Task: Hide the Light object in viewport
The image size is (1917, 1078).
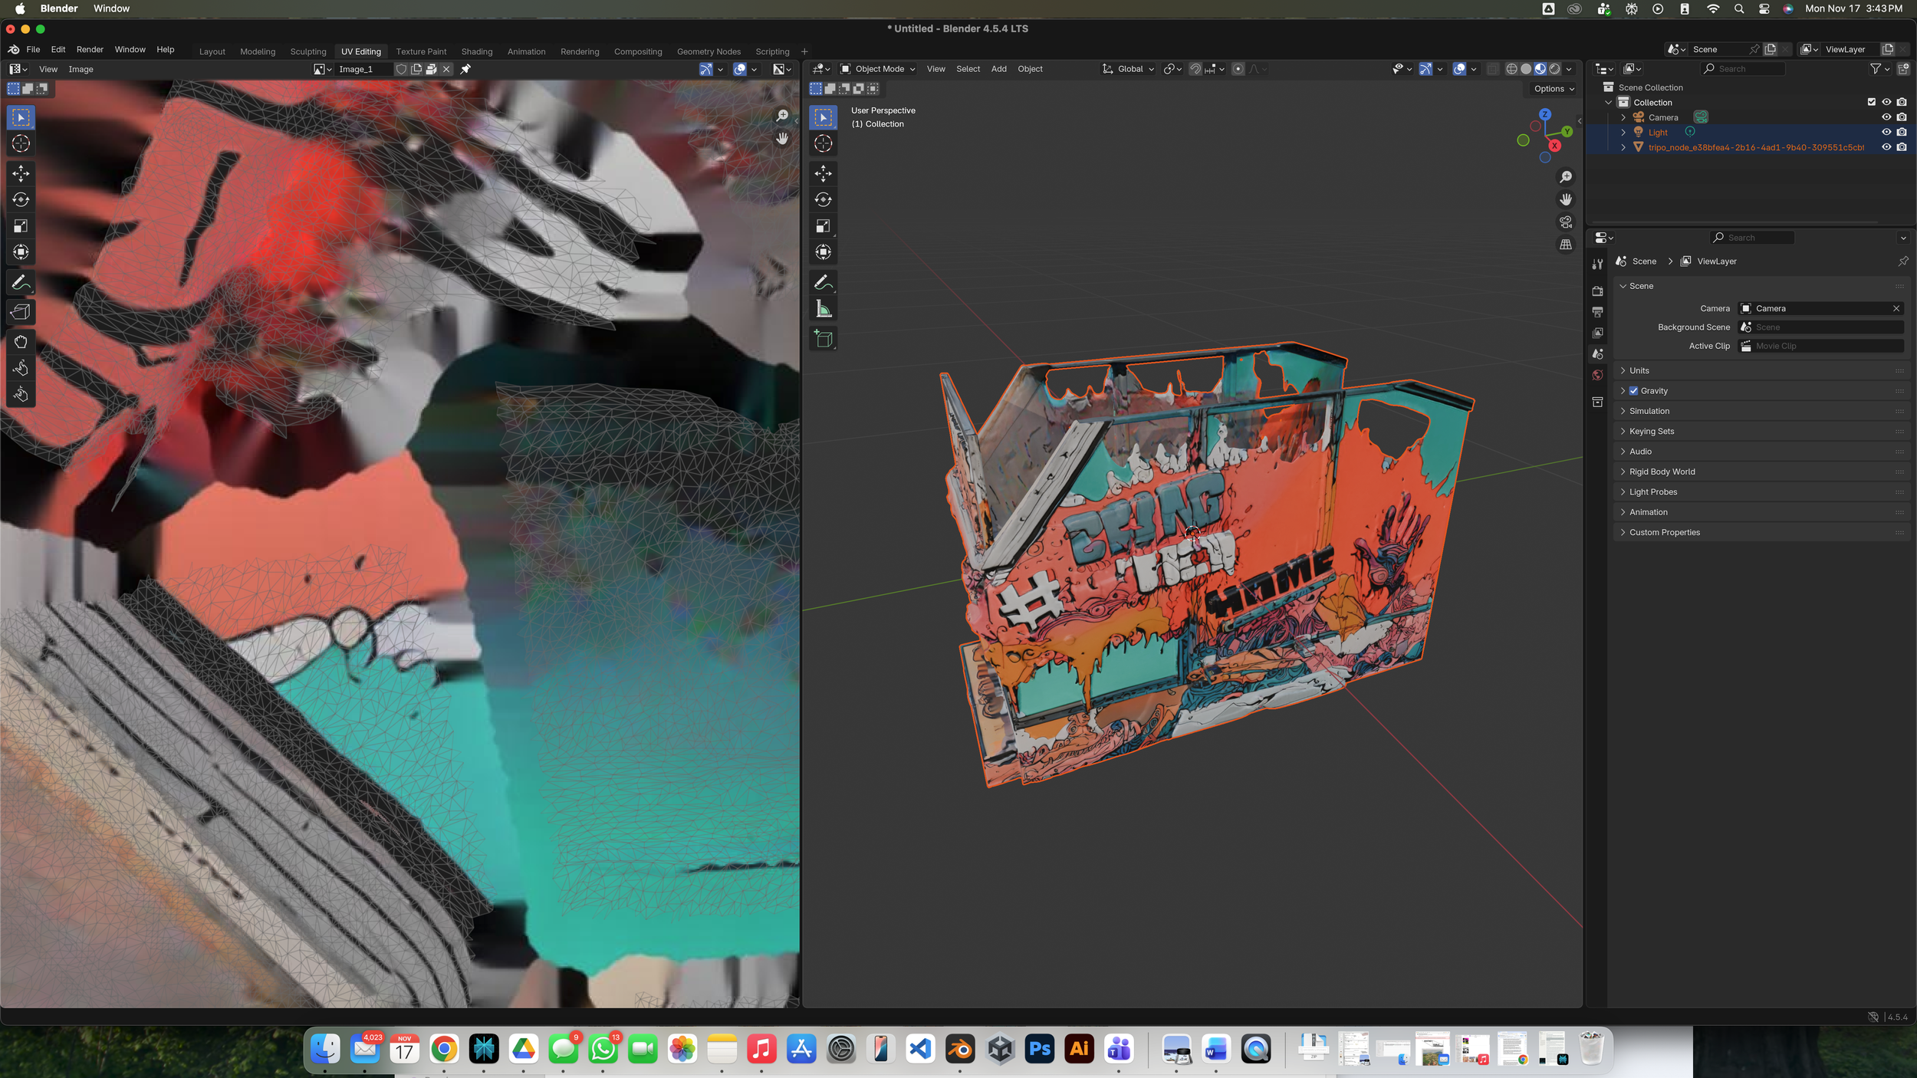Action: point(1886,132)
